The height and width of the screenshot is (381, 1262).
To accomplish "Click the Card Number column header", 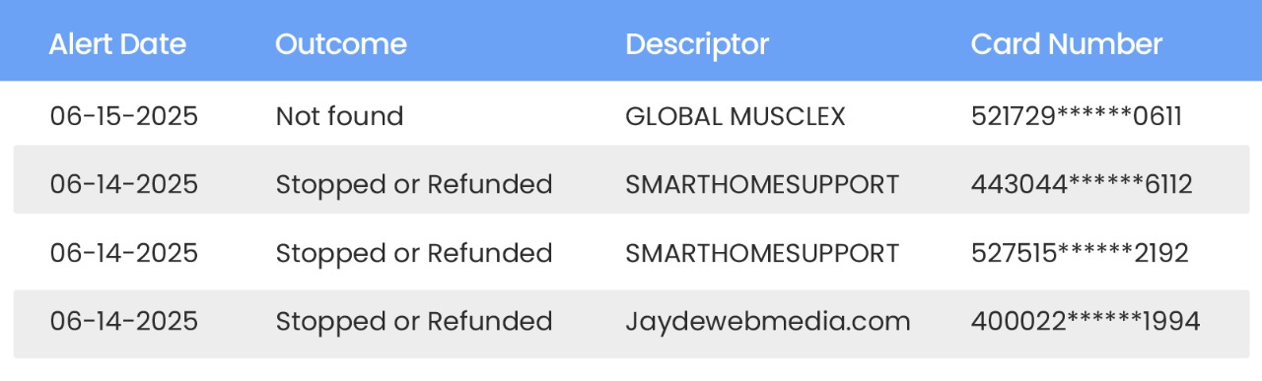I will point(1067,44).
